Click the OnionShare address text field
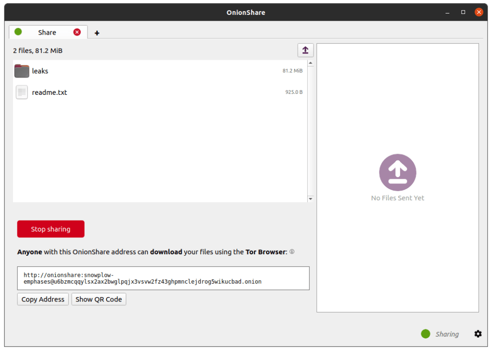This screenshot has height=351, width=492. [x=163, y=278]
